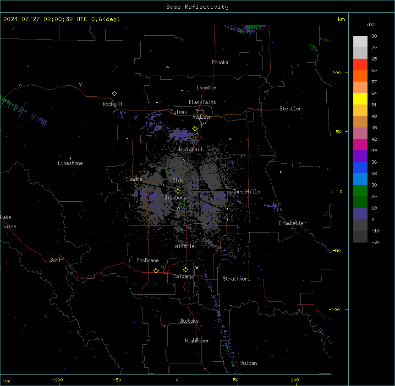Screen dimensions: 395x386
Task: Click the Banff label
Action: [x=57, y=260]
